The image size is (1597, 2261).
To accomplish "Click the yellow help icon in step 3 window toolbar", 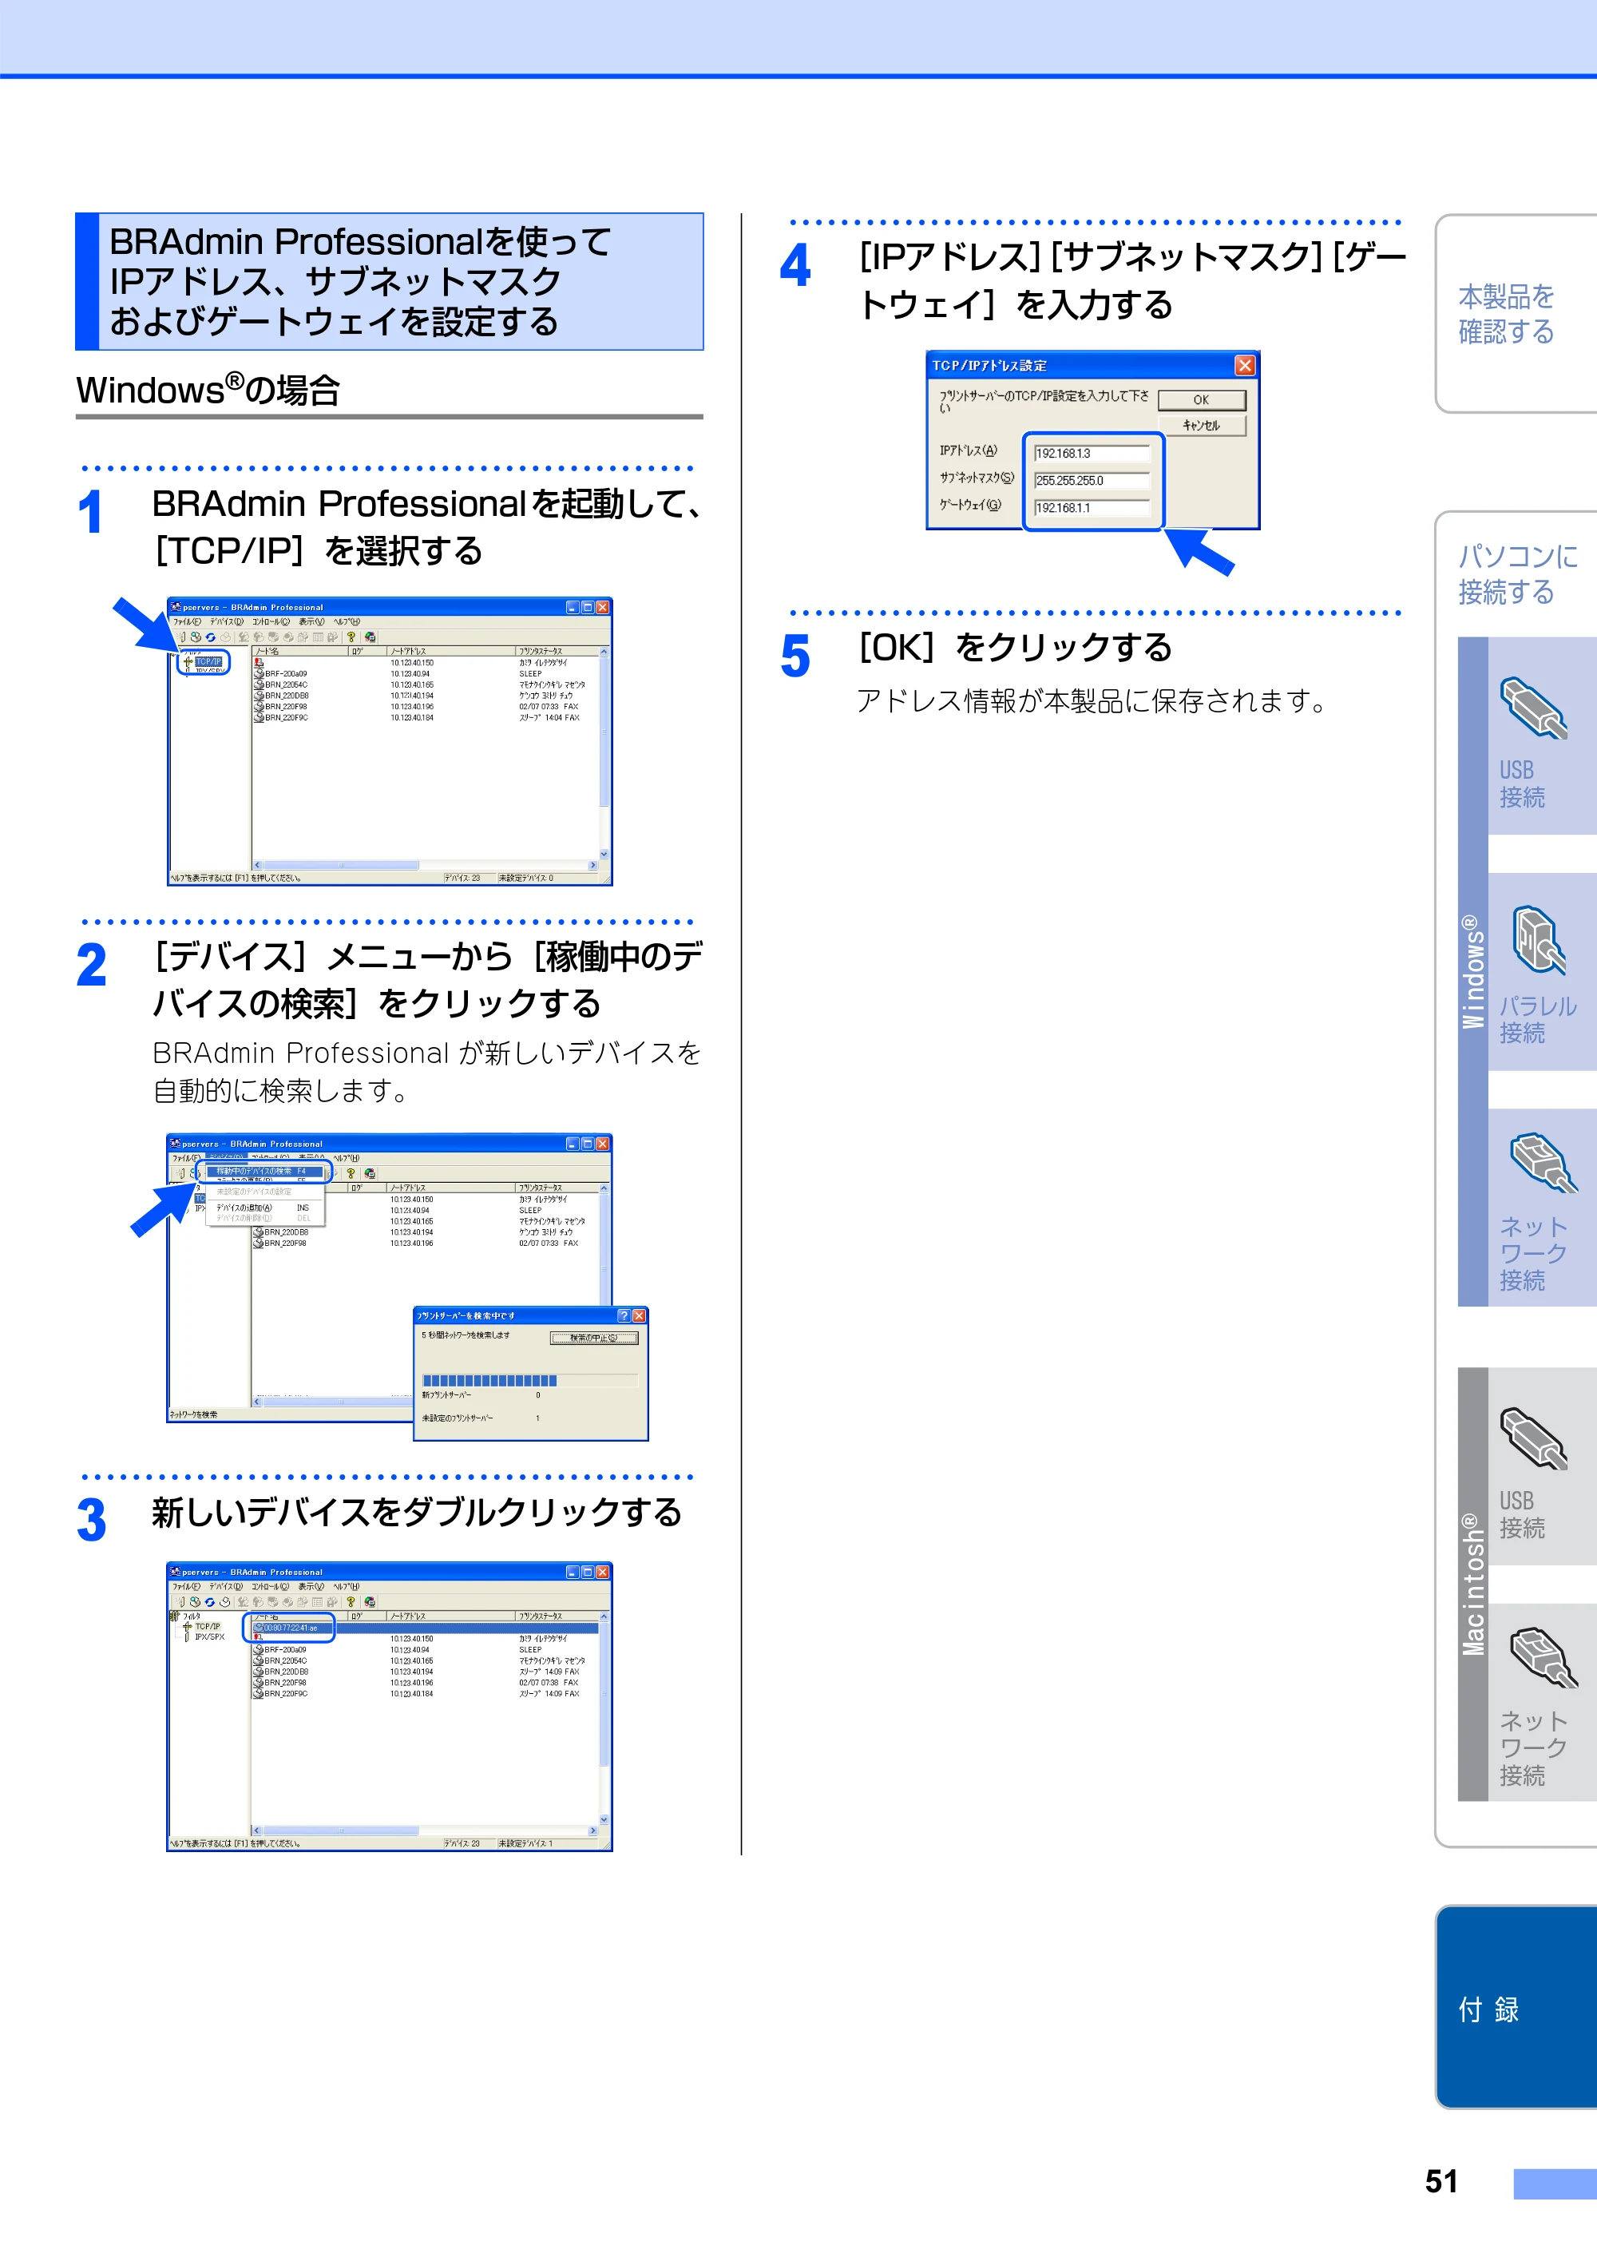I will coord(351,1602).
